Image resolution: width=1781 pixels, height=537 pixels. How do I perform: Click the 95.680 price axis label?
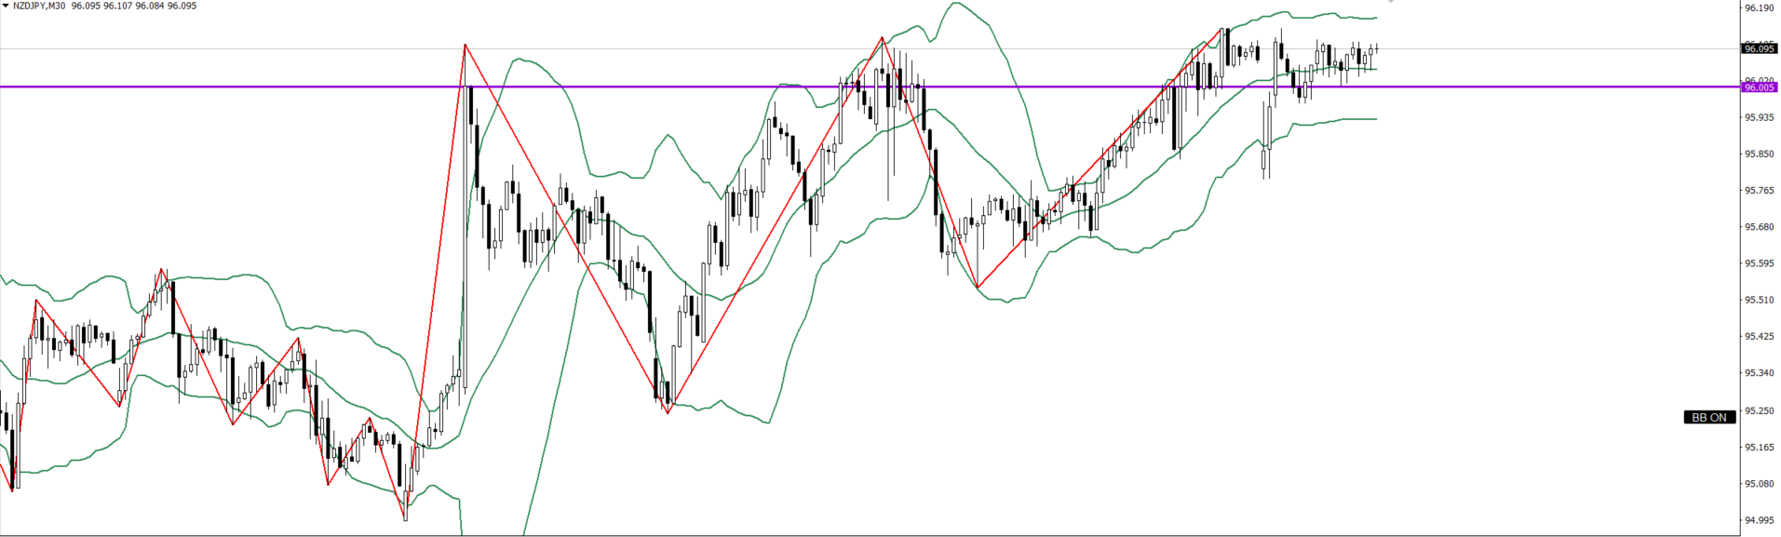point(1758,227)
